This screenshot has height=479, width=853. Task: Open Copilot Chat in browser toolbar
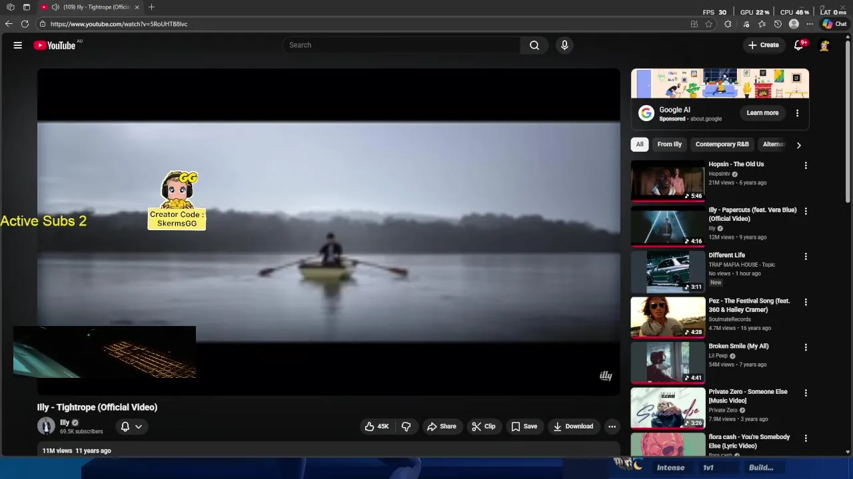tap(834, 24)
